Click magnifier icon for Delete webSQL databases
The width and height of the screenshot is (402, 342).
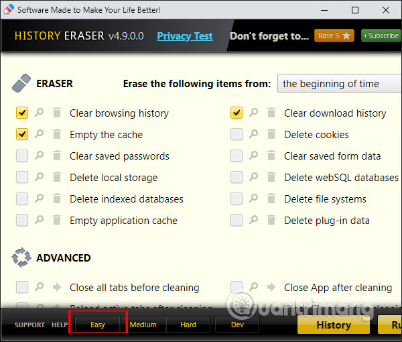(253, 177)
